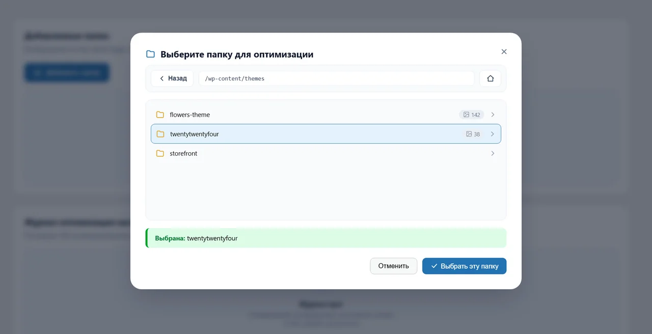The width and height of the screenshot is (652, 334).
Task: Go to root with the home icon
Action: 491,78
